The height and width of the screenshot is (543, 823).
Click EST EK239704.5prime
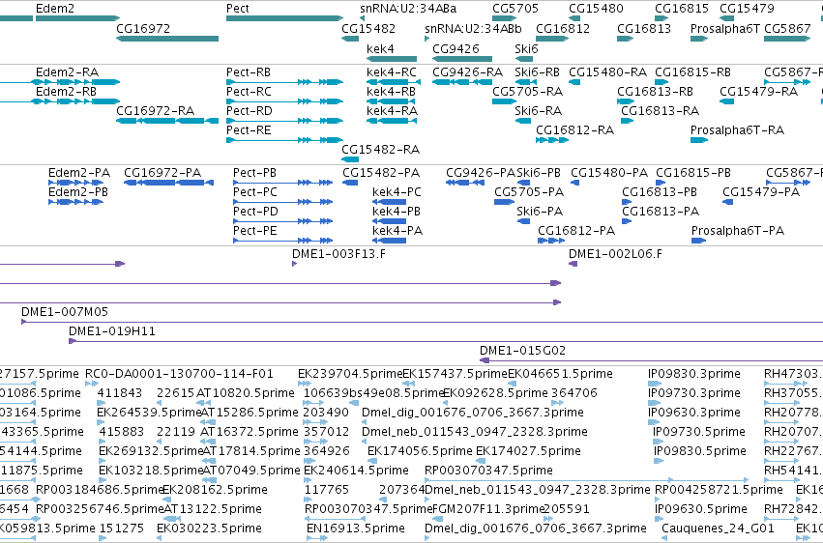pos(305,384)
